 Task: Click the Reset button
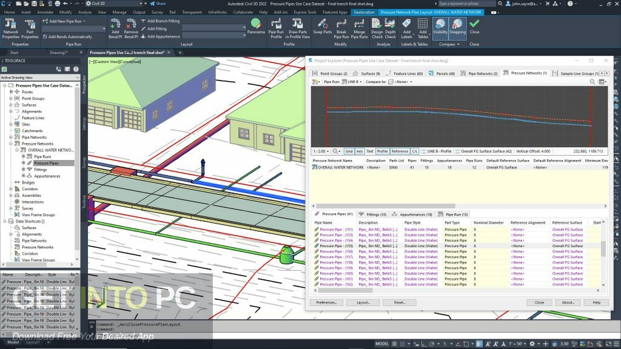(399, 302)
